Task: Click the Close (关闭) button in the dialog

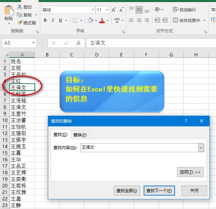Action: click(194, 191)
